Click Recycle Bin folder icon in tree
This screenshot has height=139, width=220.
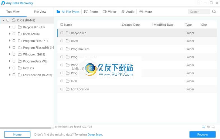(20, 27)
